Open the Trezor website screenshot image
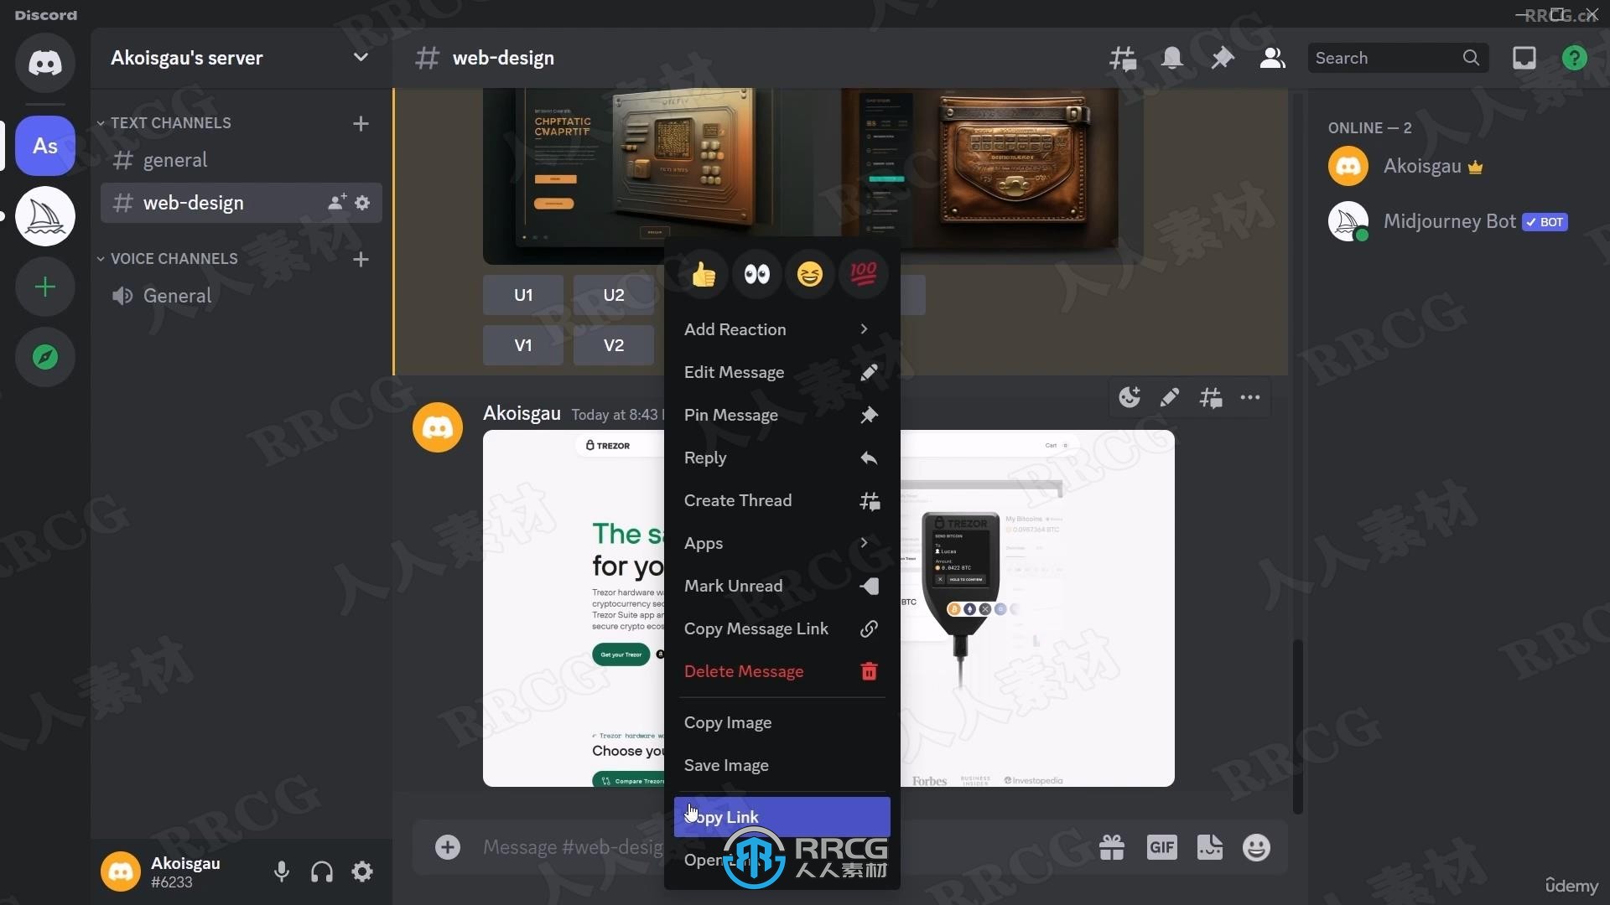1610x905 pixels. coord(1037,608)
